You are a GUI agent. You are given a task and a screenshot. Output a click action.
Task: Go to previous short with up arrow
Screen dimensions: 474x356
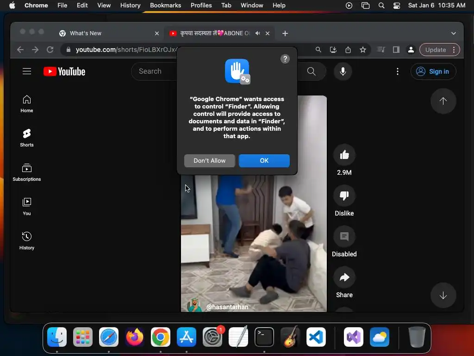click(443, 101)
